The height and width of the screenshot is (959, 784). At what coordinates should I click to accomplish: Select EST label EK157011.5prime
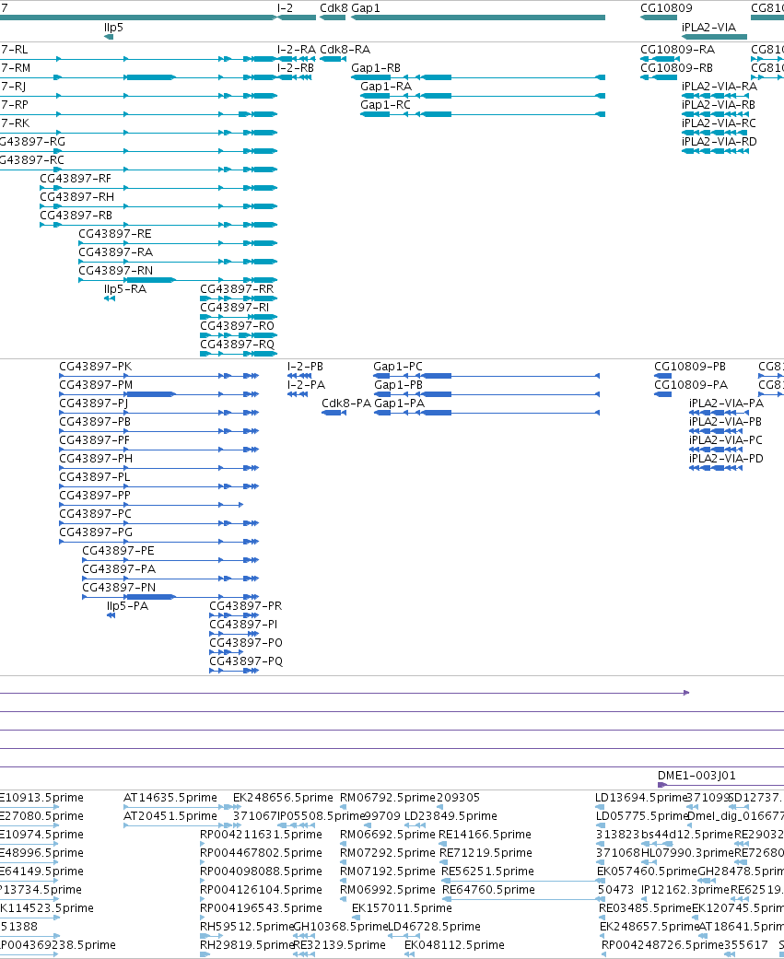tap(402, 907)
